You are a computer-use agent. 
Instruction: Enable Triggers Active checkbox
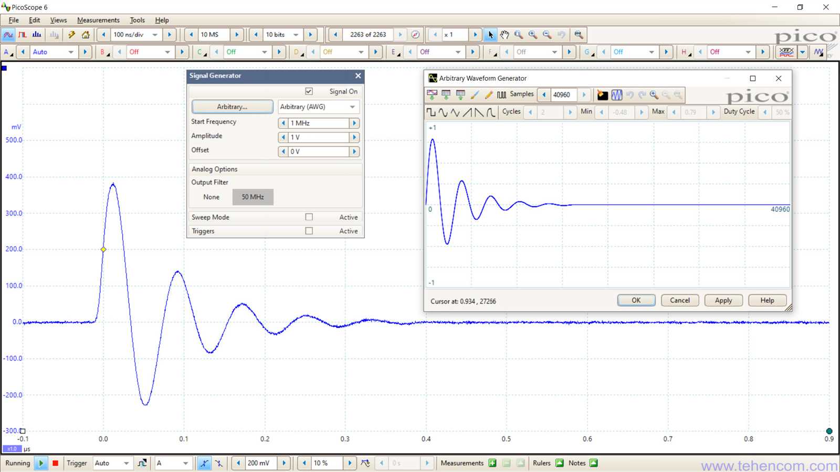point(309,231)
